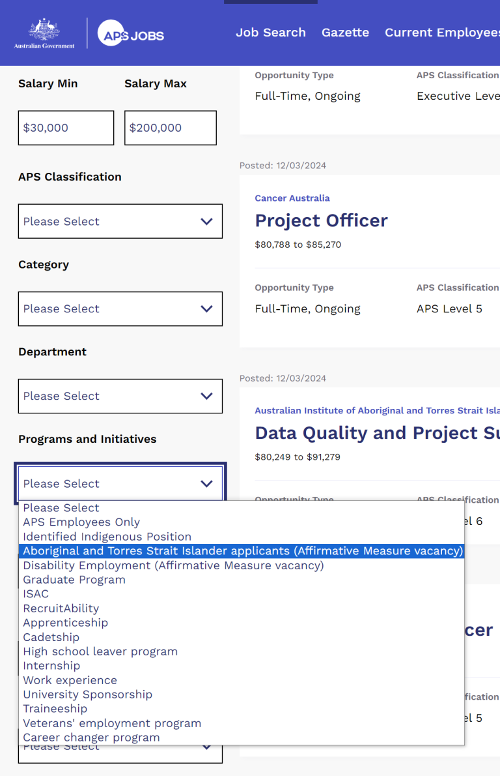Click the Programs and Initiatives chevron arrow
This screenshot has width=500, height=776.
pos(206,483)
